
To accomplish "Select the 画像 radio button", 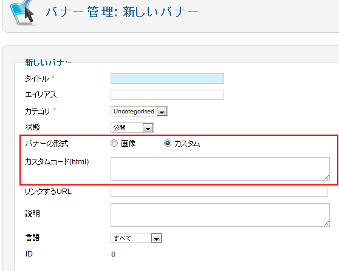I will [114, 143].
